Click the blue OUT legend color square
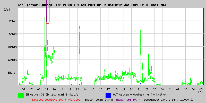This screenshot has width=206, height=103. [108, 95]
